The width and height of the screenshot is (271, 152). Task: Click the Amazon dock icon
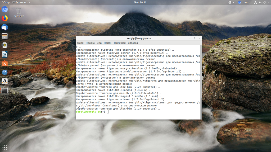pos(4,82)
